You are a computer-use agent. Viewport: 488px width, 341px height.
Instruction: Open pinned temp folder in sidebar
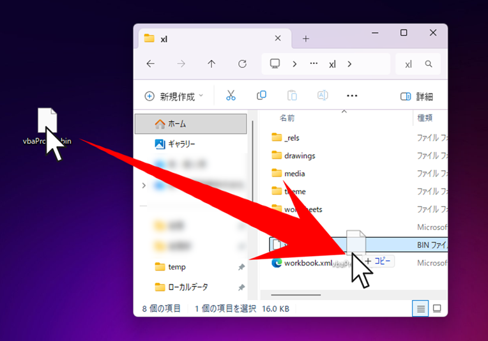click(x=177, y=267)
